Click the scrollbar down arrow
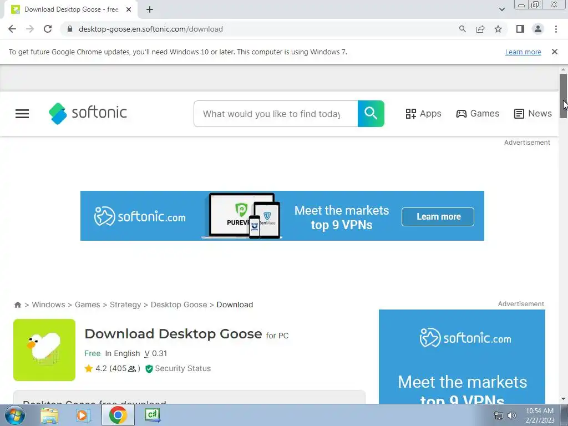 click(x=563, y=399)
